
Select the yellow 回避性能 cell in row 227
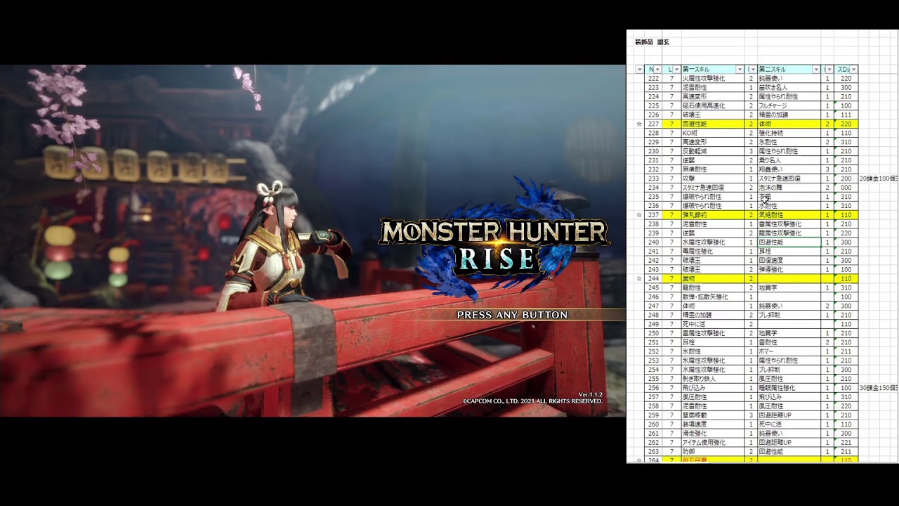[x=713, y=124]
